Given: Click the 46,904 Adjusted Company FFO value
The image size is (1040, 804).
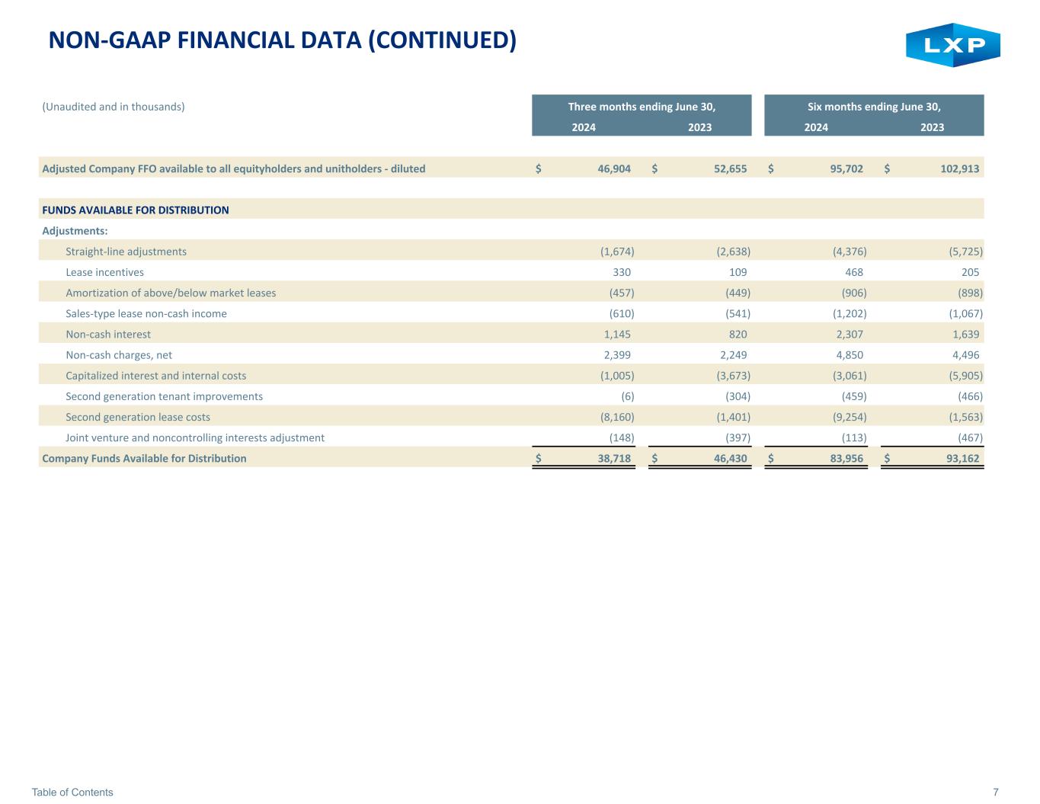Looking at the screenshot, I should coord(613,168).
